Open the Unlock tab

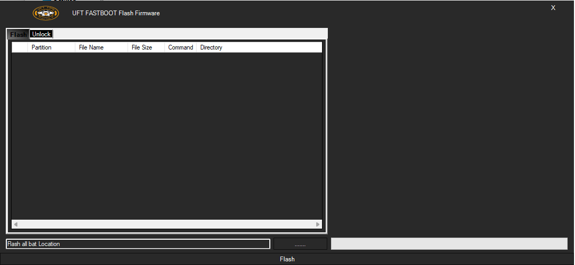point(42,34)
